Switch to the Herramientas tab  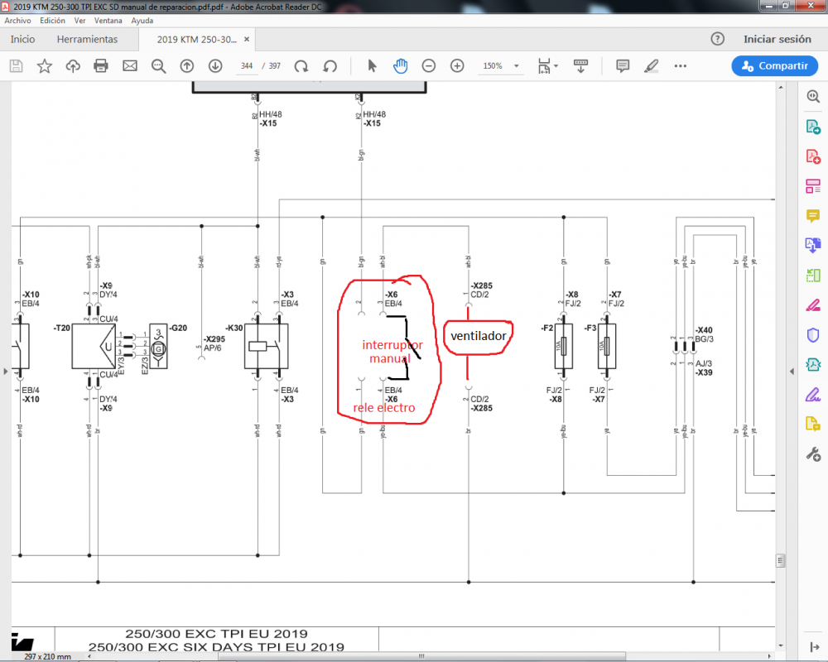87,39
